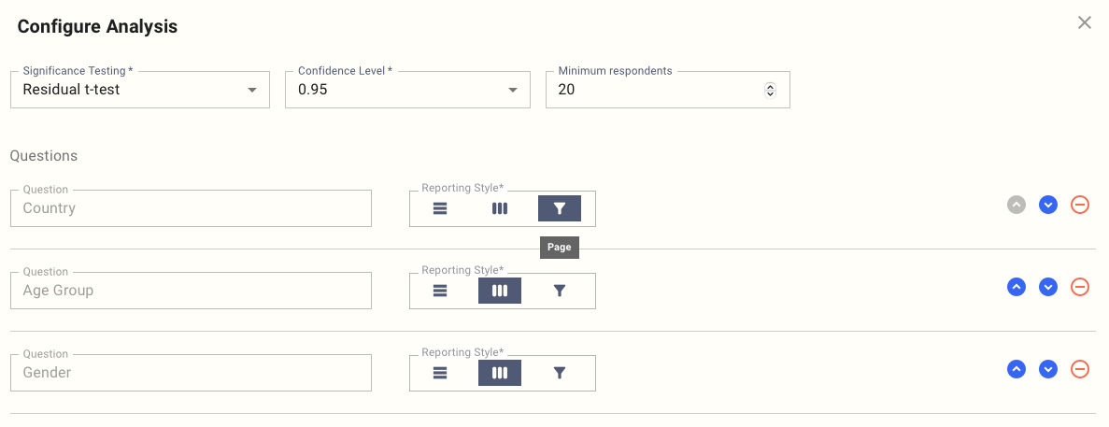Move the Country question down
1109x427 pixels.
pos(1048,205)
